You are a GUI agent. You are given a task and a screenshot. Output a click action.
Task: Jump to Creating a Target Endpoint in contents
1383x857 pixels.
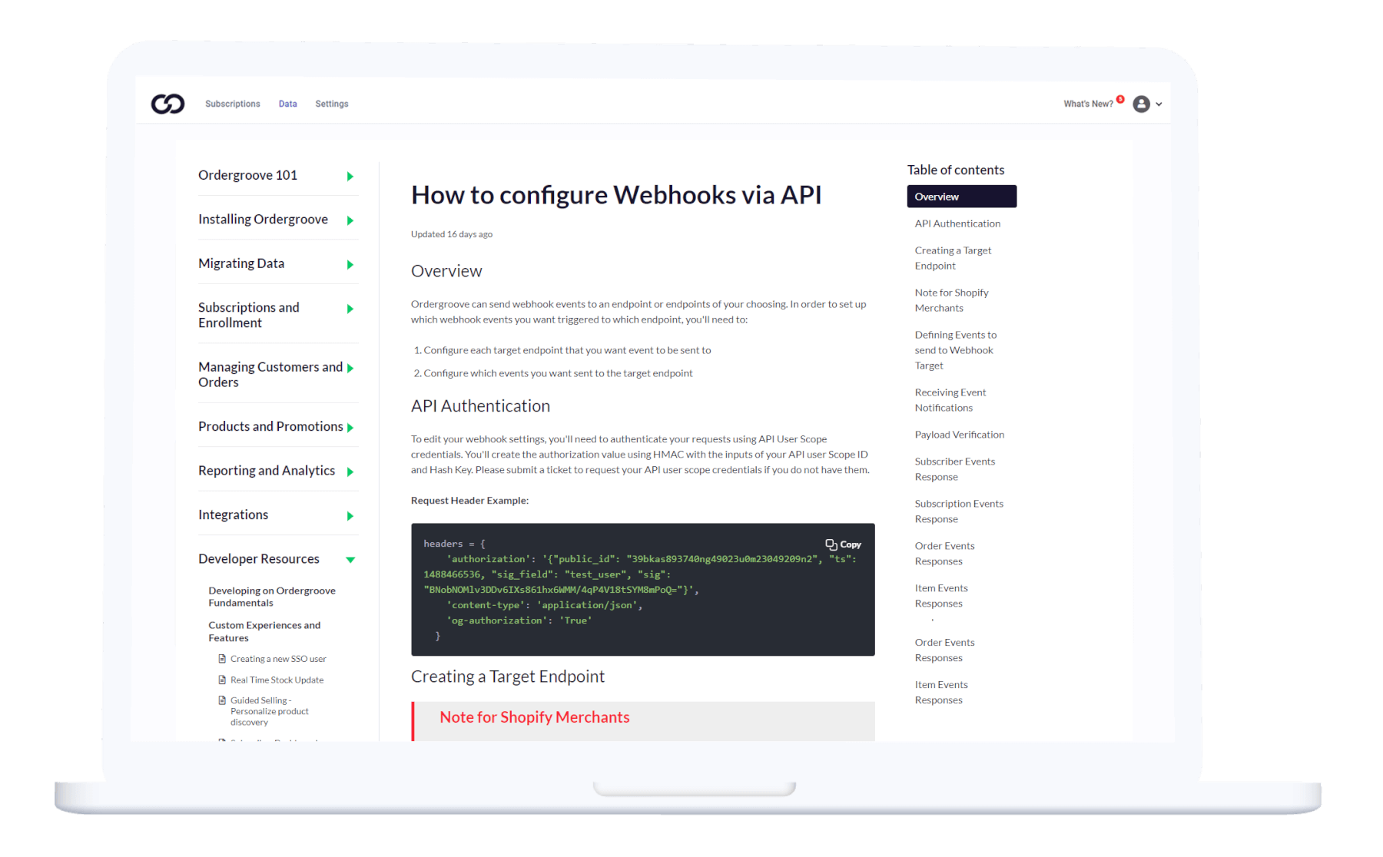pos(953,258)
